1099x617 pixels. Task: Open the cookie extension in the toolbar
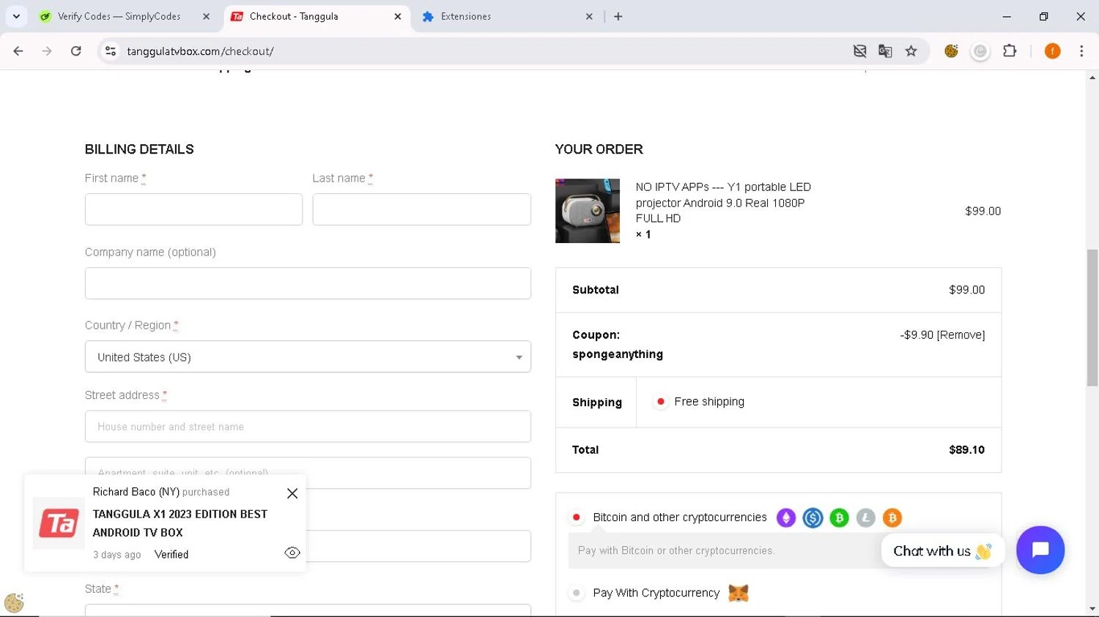951,51
